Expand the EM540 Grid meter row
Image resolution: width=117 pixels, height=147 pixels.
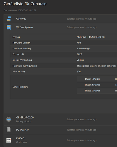60,140
